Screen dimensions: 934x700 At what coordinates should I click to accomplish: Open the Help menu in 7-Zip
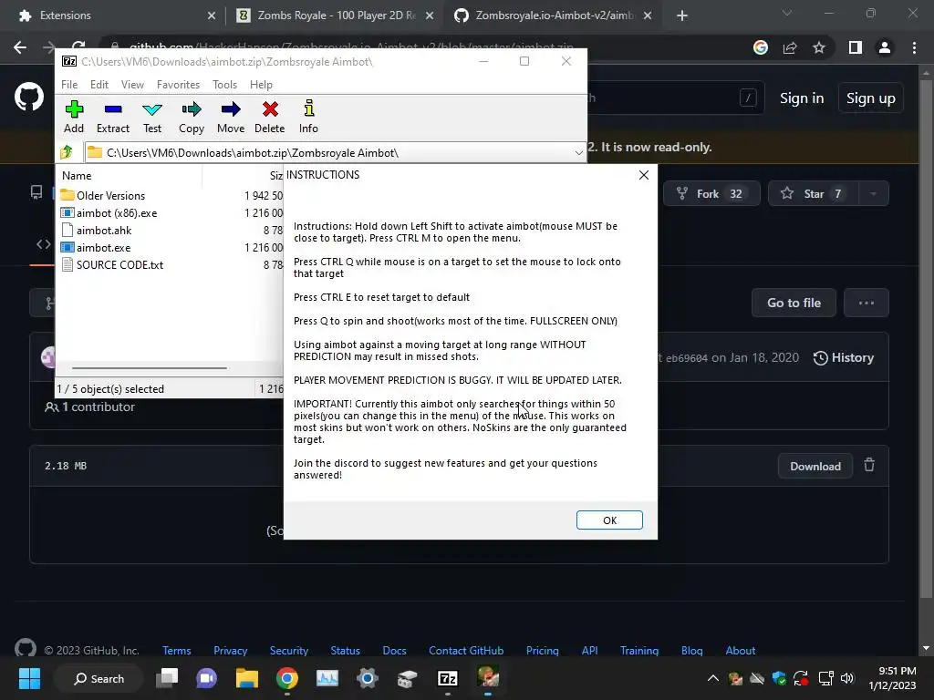click(261, 85)
